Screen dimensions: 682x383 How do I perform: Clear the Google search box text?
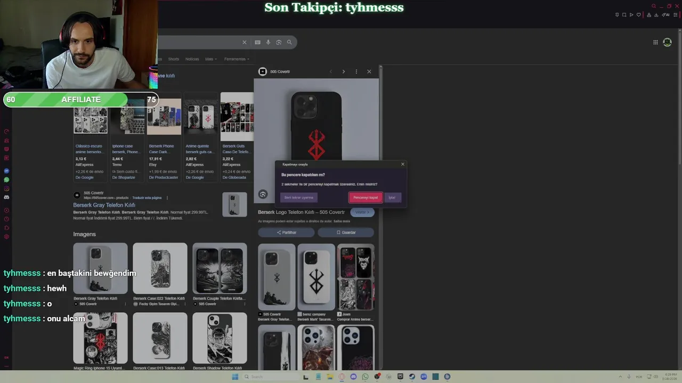tap(245, 43)
